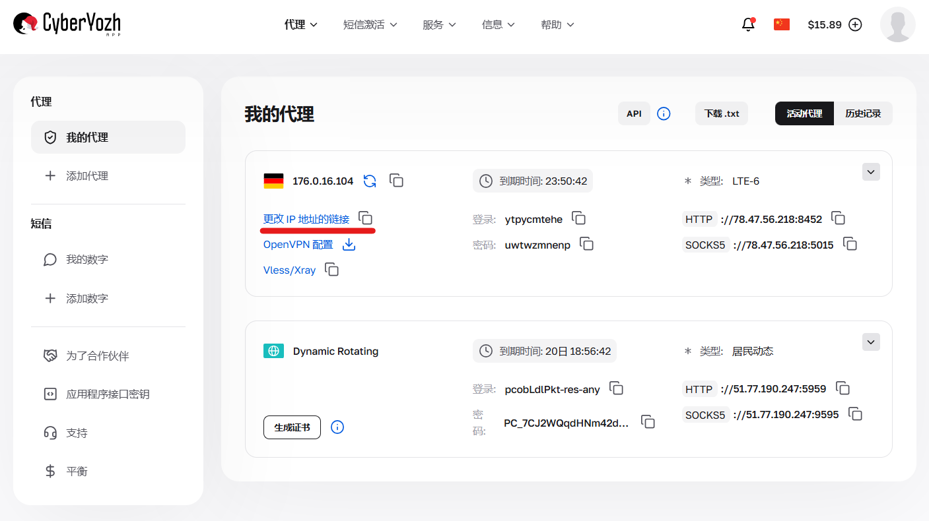Open notifications via the bell icon
The image size is (929, 521).
[x=748, y=24]
